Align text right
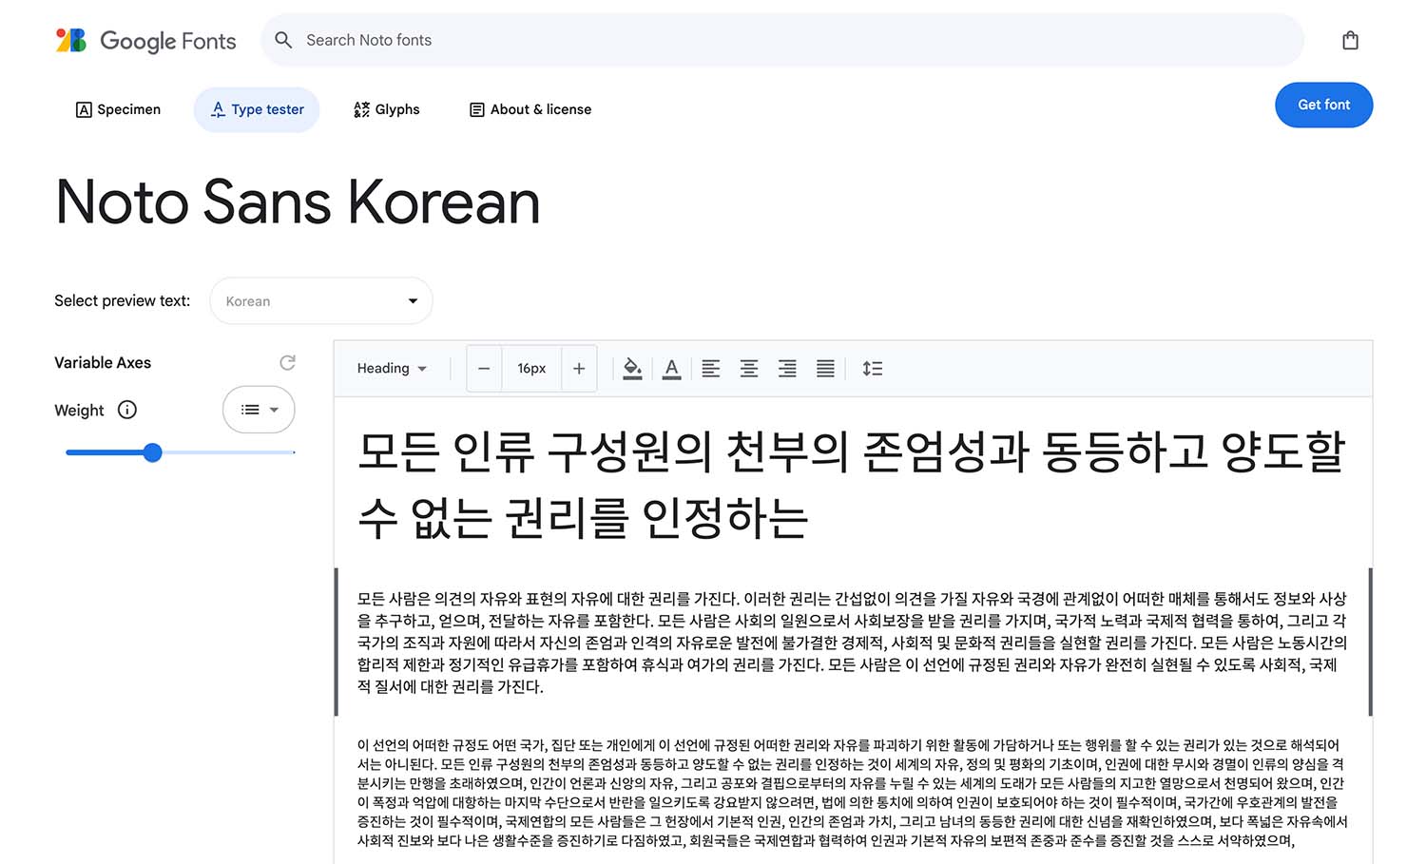1426x864 pixels. pyautogui.click(x=787, y=369)
